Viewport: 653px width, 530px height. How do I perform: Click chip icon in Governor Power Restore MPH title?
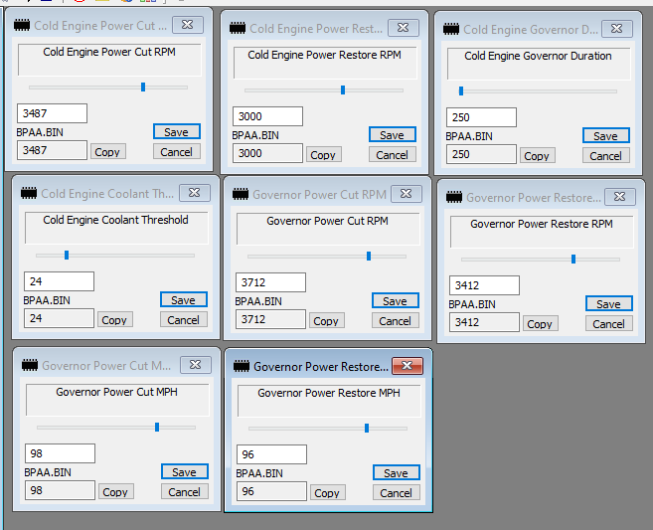click(x=242, y=366)
